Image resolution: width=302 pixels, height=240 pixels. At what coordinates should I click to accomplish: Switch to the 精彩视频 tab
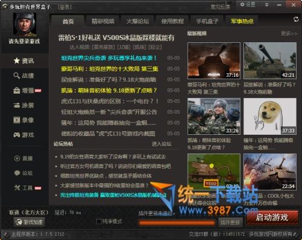click(103, 21)
